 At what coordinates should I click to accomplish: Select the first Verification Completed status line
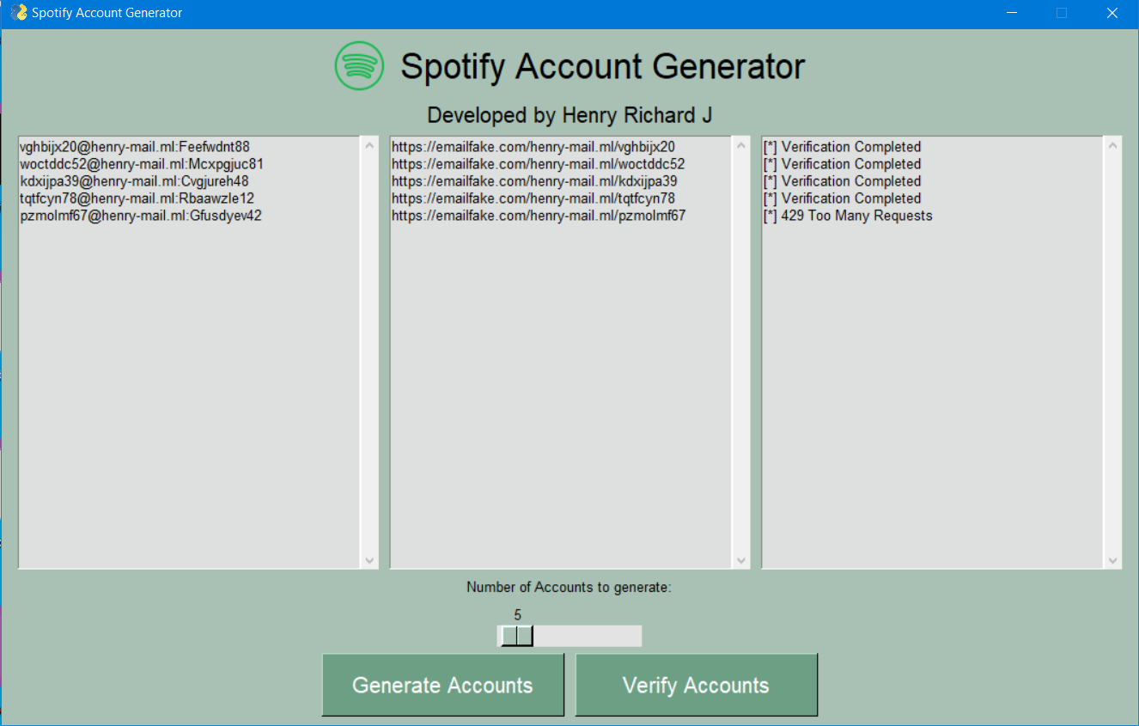[842, 146]
